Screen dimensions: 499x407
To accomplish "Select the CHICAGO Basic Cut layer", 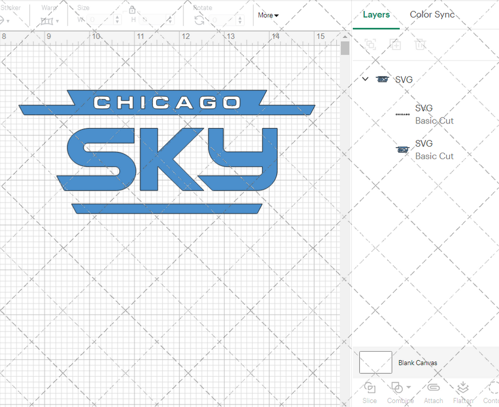I will 434,114.
